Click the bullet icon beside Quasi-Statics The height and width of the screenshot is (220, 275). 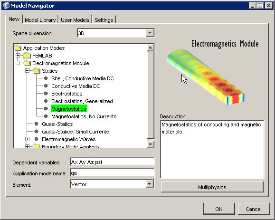pyautogui.click(x=36, y=124)
